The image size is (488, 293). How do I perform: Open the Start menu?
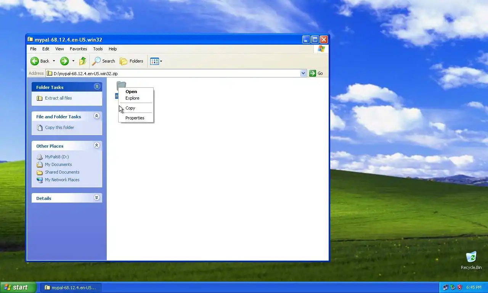click(x=18, y=287)
